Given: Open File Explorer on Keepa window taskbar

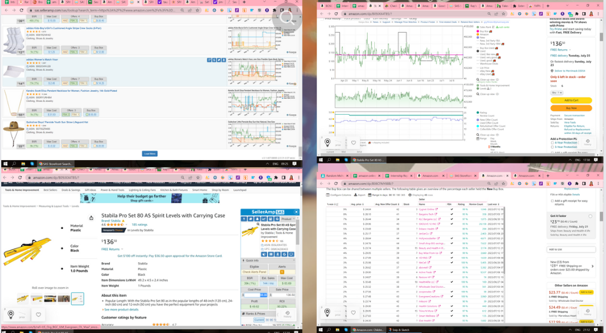Looking at the screenshot, I should 337,159.
